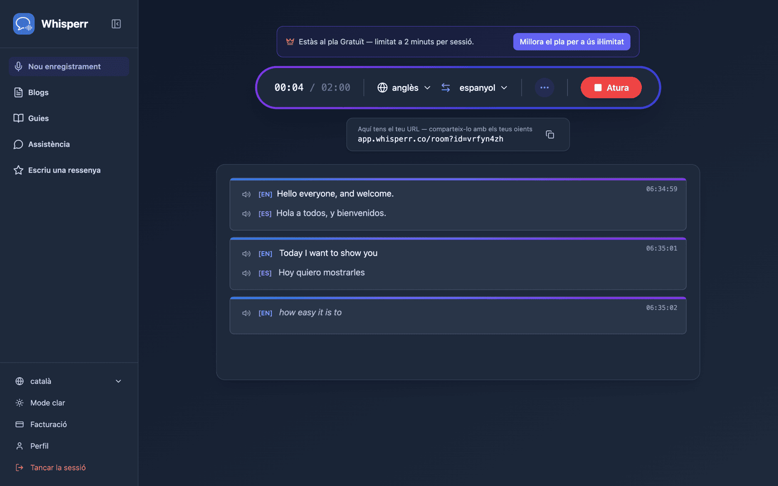The height and width of the screenshot is (486, 778).
Task: Click the [ES] tag before 'Hoy quiero mostrarles'
Action: 265,273
